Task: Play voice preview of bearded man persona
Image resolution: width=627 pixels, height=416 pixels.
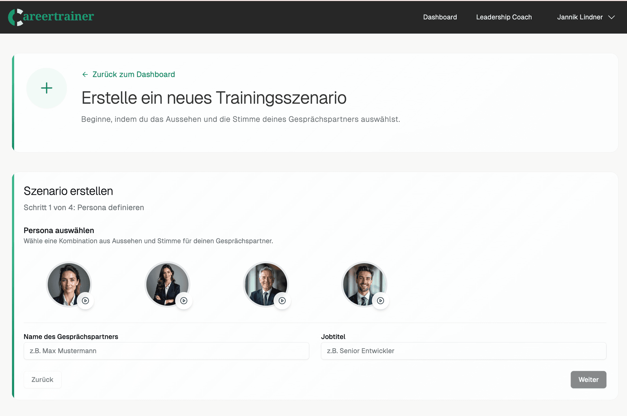Action: point(380,301)
